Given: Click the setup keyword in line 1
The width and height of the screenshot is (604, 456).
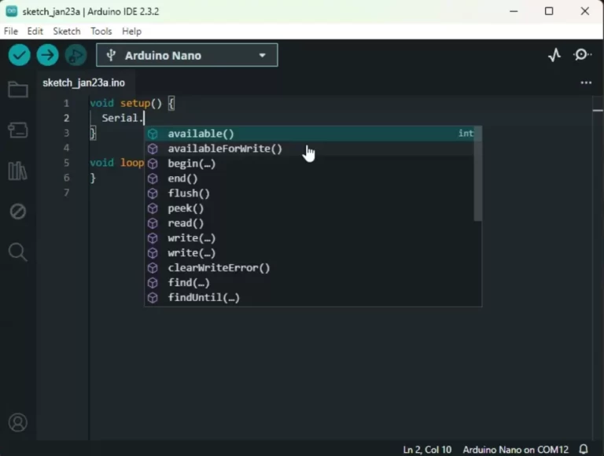Looking at the screenshot, I should pos(135,103).
